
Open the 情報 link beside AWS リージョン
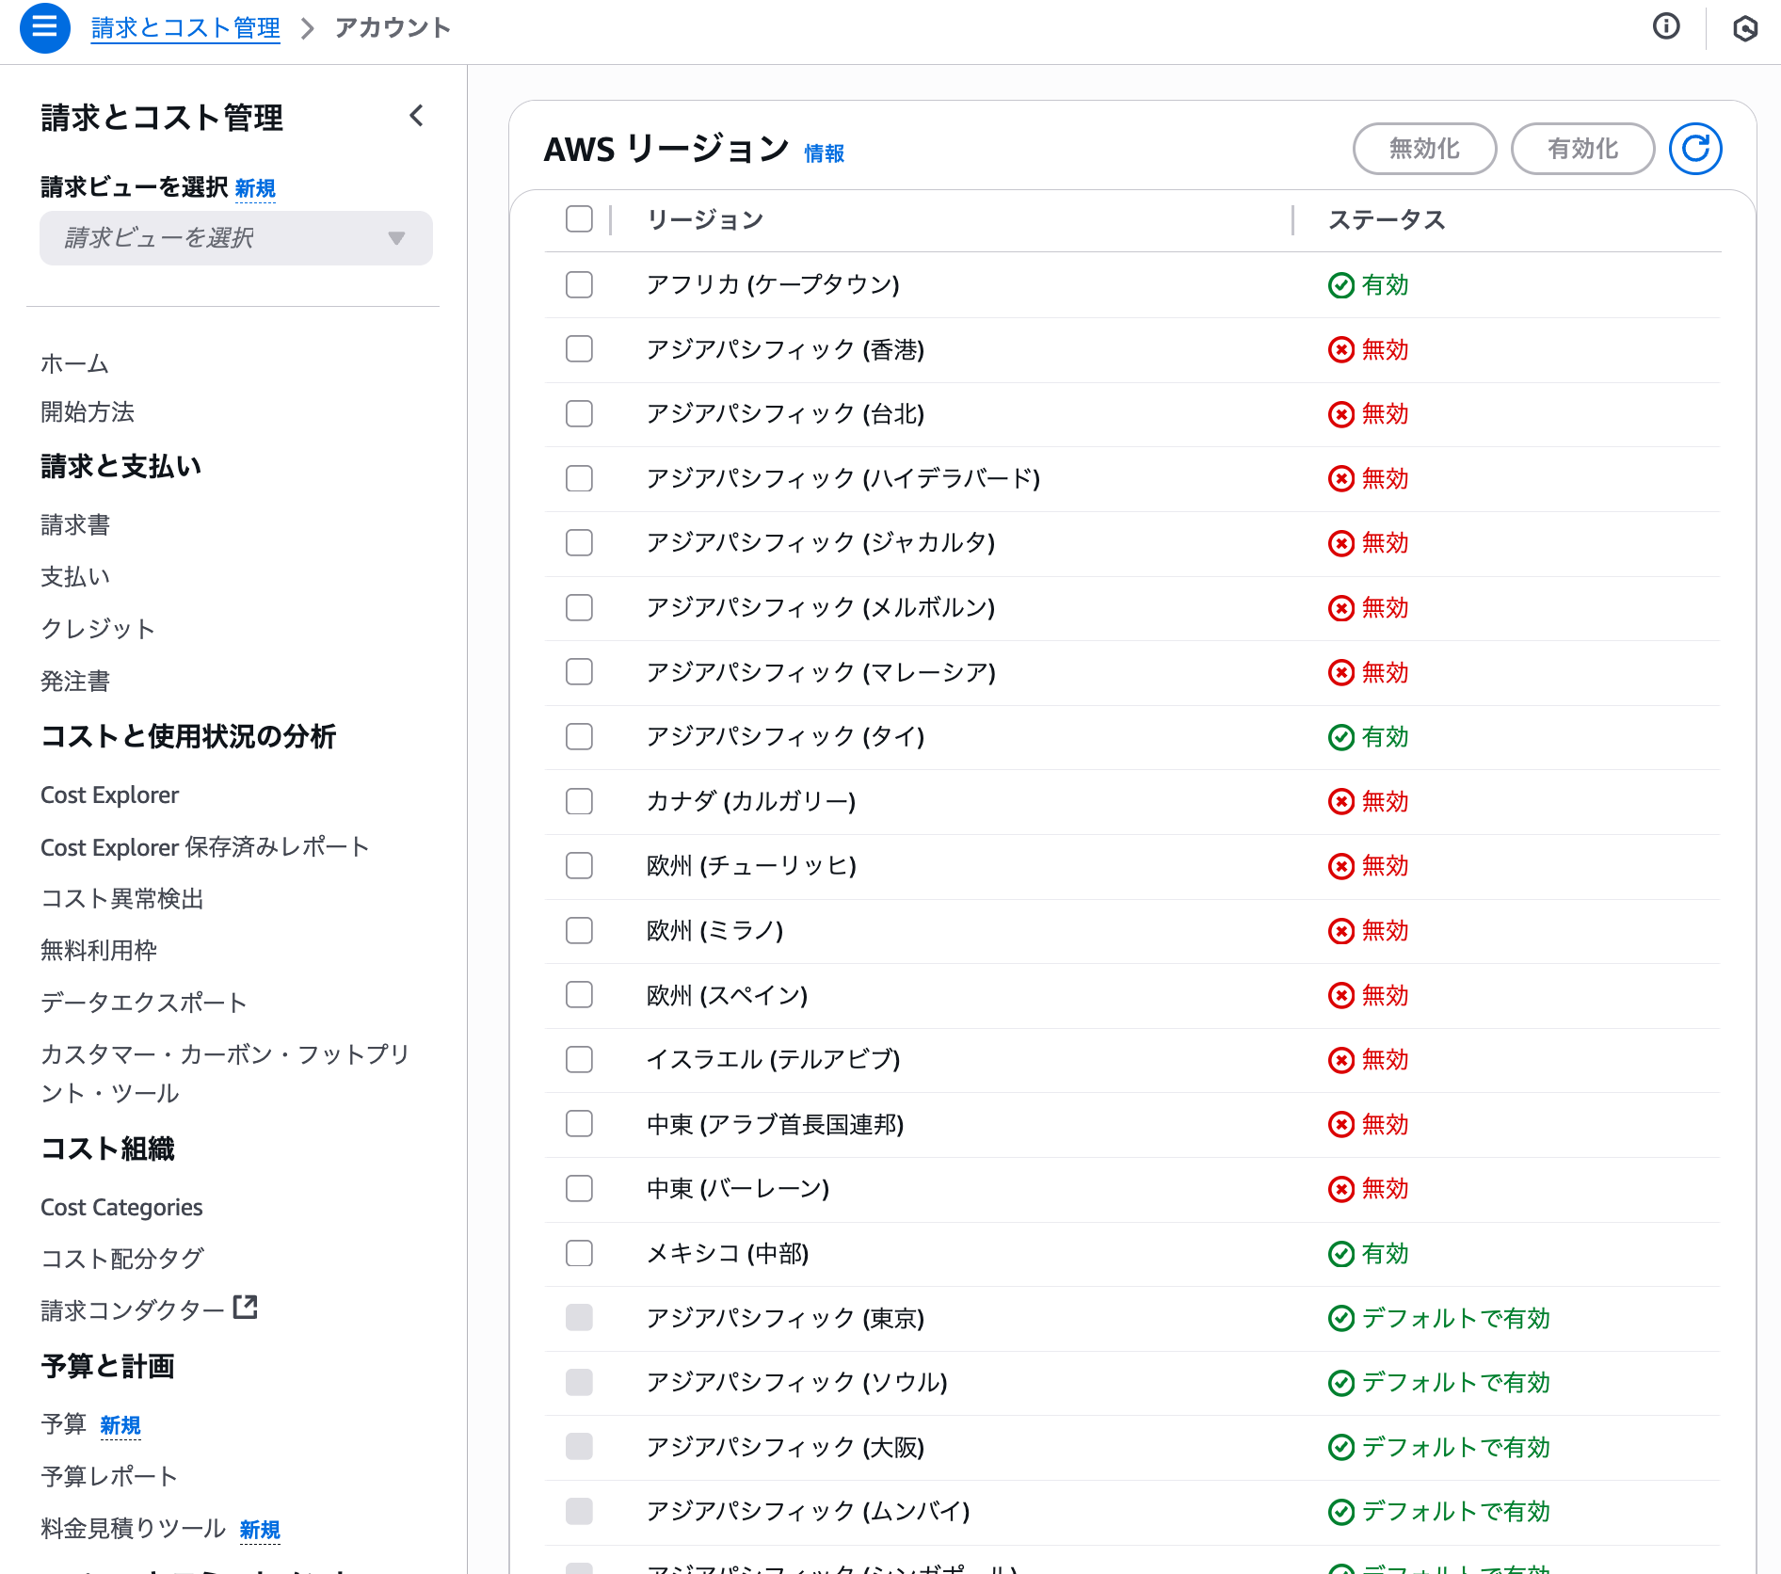point(825,153)
